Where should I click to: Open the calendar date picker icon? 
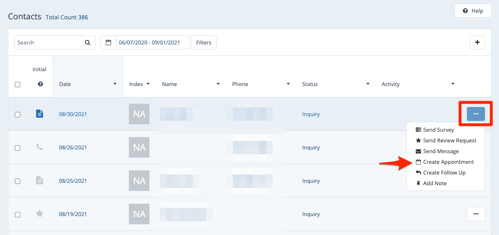(x=109, y=42)
